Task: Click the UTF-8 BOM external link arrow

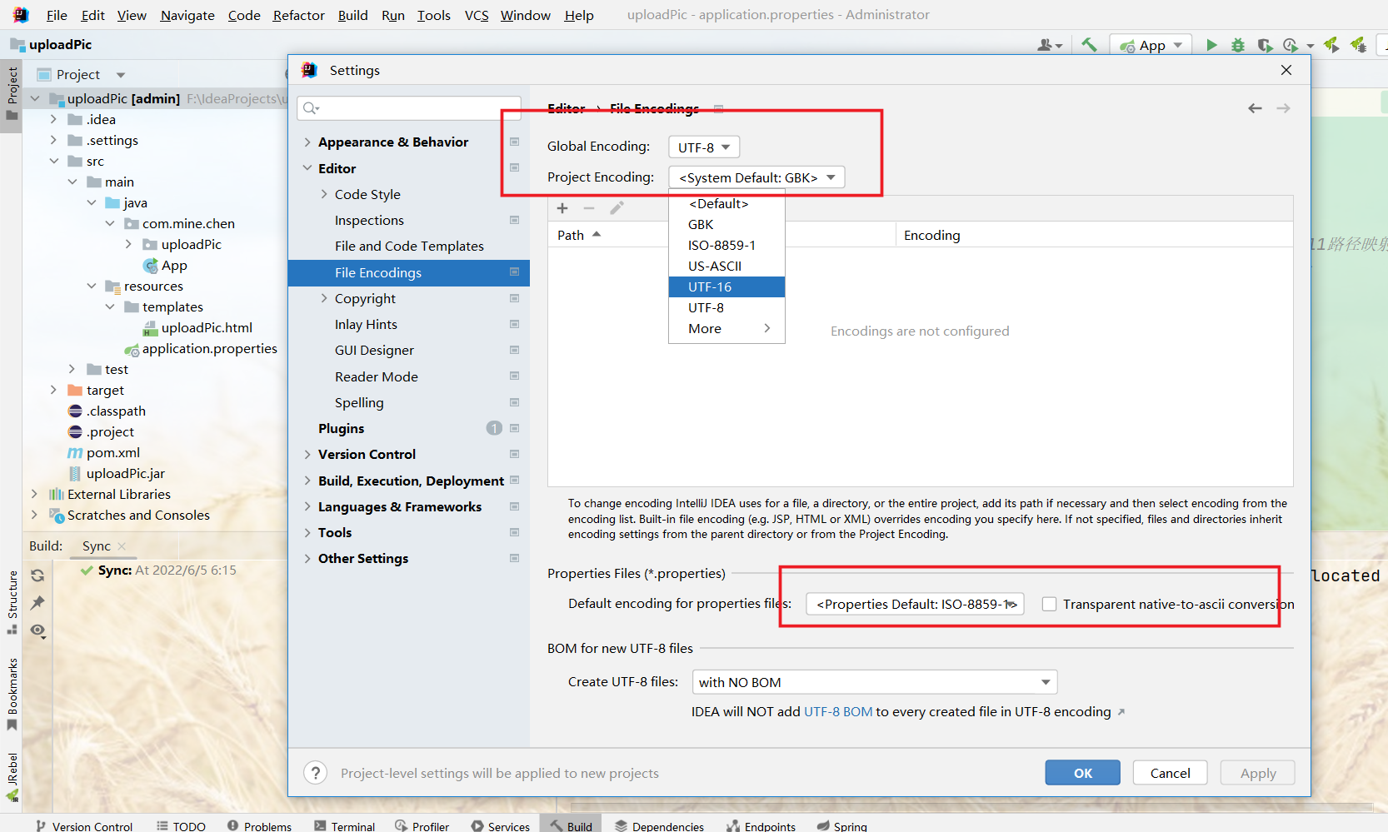Action: [1121, 712]
